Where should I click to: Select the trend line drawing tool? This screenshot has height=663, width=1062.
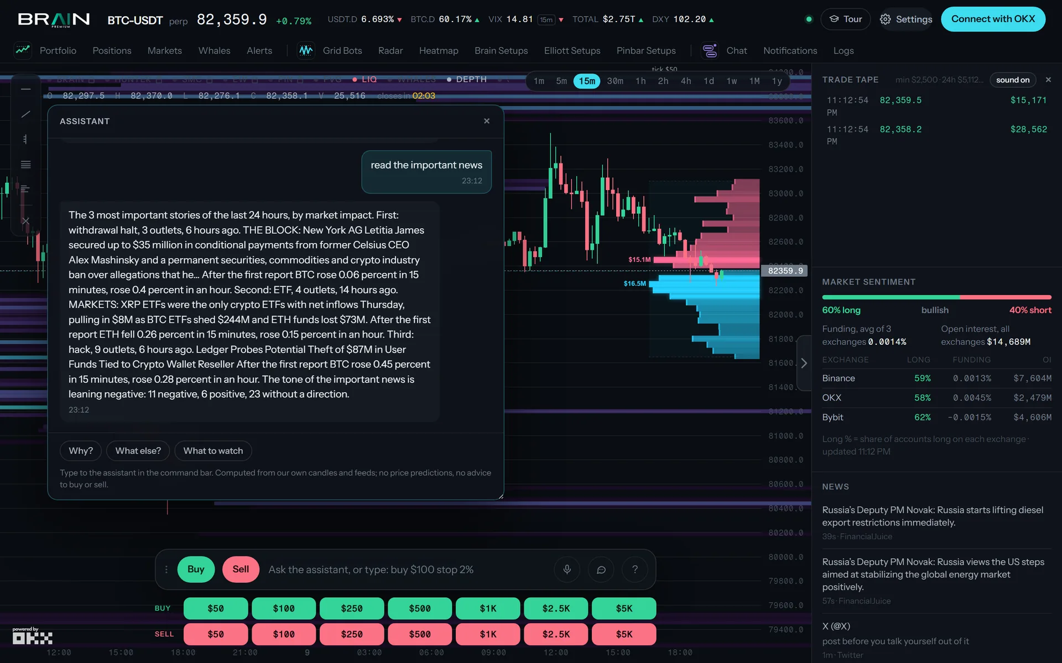[25, 114]
